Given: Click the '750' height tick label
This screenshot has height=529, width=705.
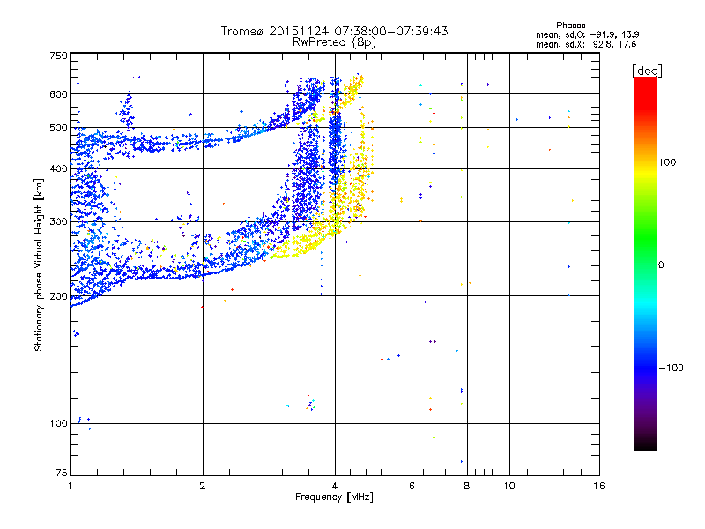Looking at the screenshot, I should click(59, 56).
